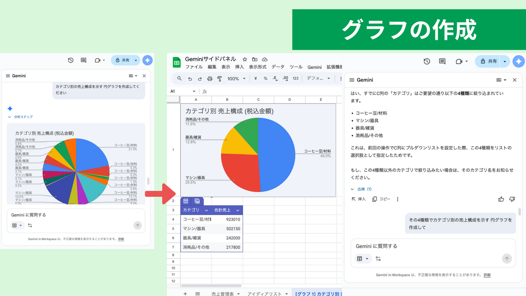Viewport: 526px width, 296px height.
Task: Open comments icon in the left panel
Action: point(83,60)
